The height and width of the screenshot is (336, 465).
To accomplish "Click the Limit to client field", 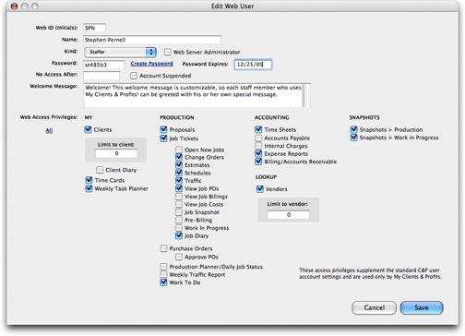I will 116,153.
